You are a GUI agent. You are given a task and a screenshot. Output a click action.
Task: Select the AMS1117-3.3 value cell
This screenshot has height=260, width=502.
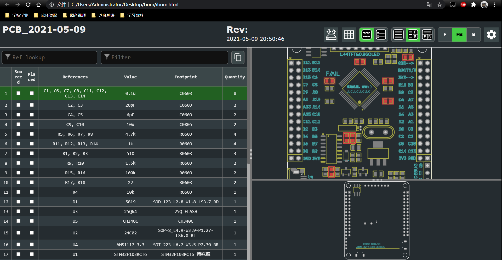click(130, 245)
